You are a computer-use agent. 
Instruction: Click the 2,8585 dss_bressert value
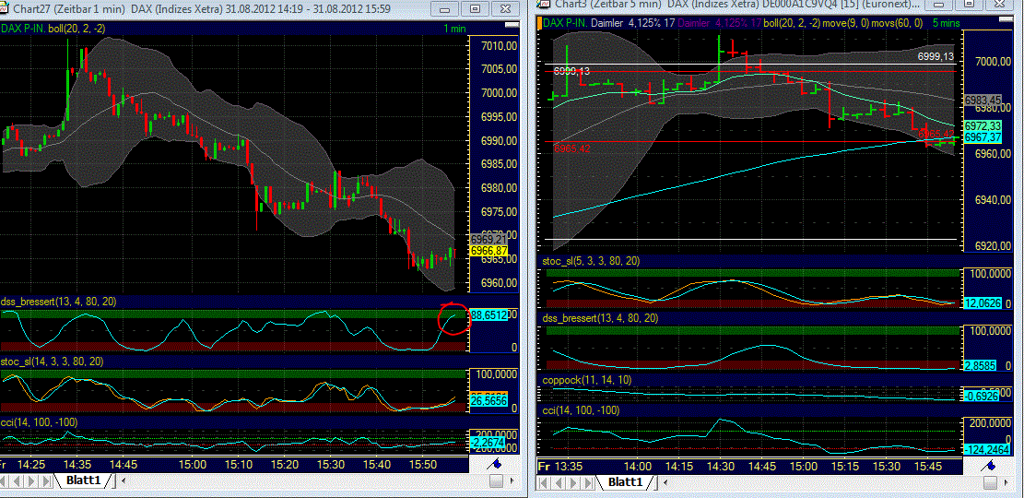coord(979,366)
